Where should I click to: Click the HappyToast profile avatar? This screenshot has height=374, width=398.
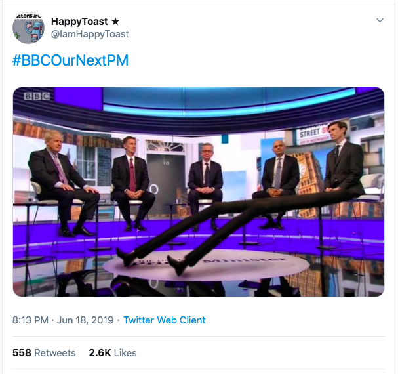pos(28,28)
